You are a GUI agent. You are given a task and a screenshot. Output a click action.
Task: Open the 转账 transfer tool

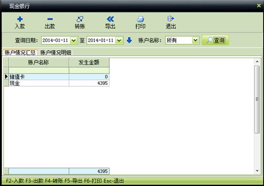pyautogui.click(x=80, y=22)
